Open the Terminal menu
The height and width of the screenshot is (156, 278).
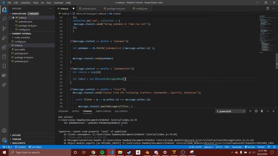click(58, 3)
